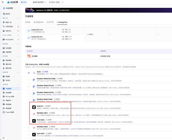The height and width of the screenshot is (140, 172).
Task: Switch to the 应用组件库 tab
Action: click(39, 22)
